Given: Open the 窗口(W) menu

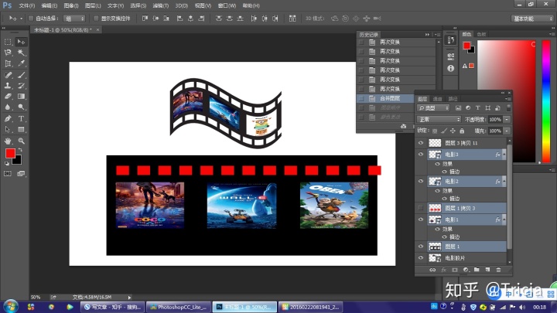Looking at the screenshot, I should pos(227,5).
